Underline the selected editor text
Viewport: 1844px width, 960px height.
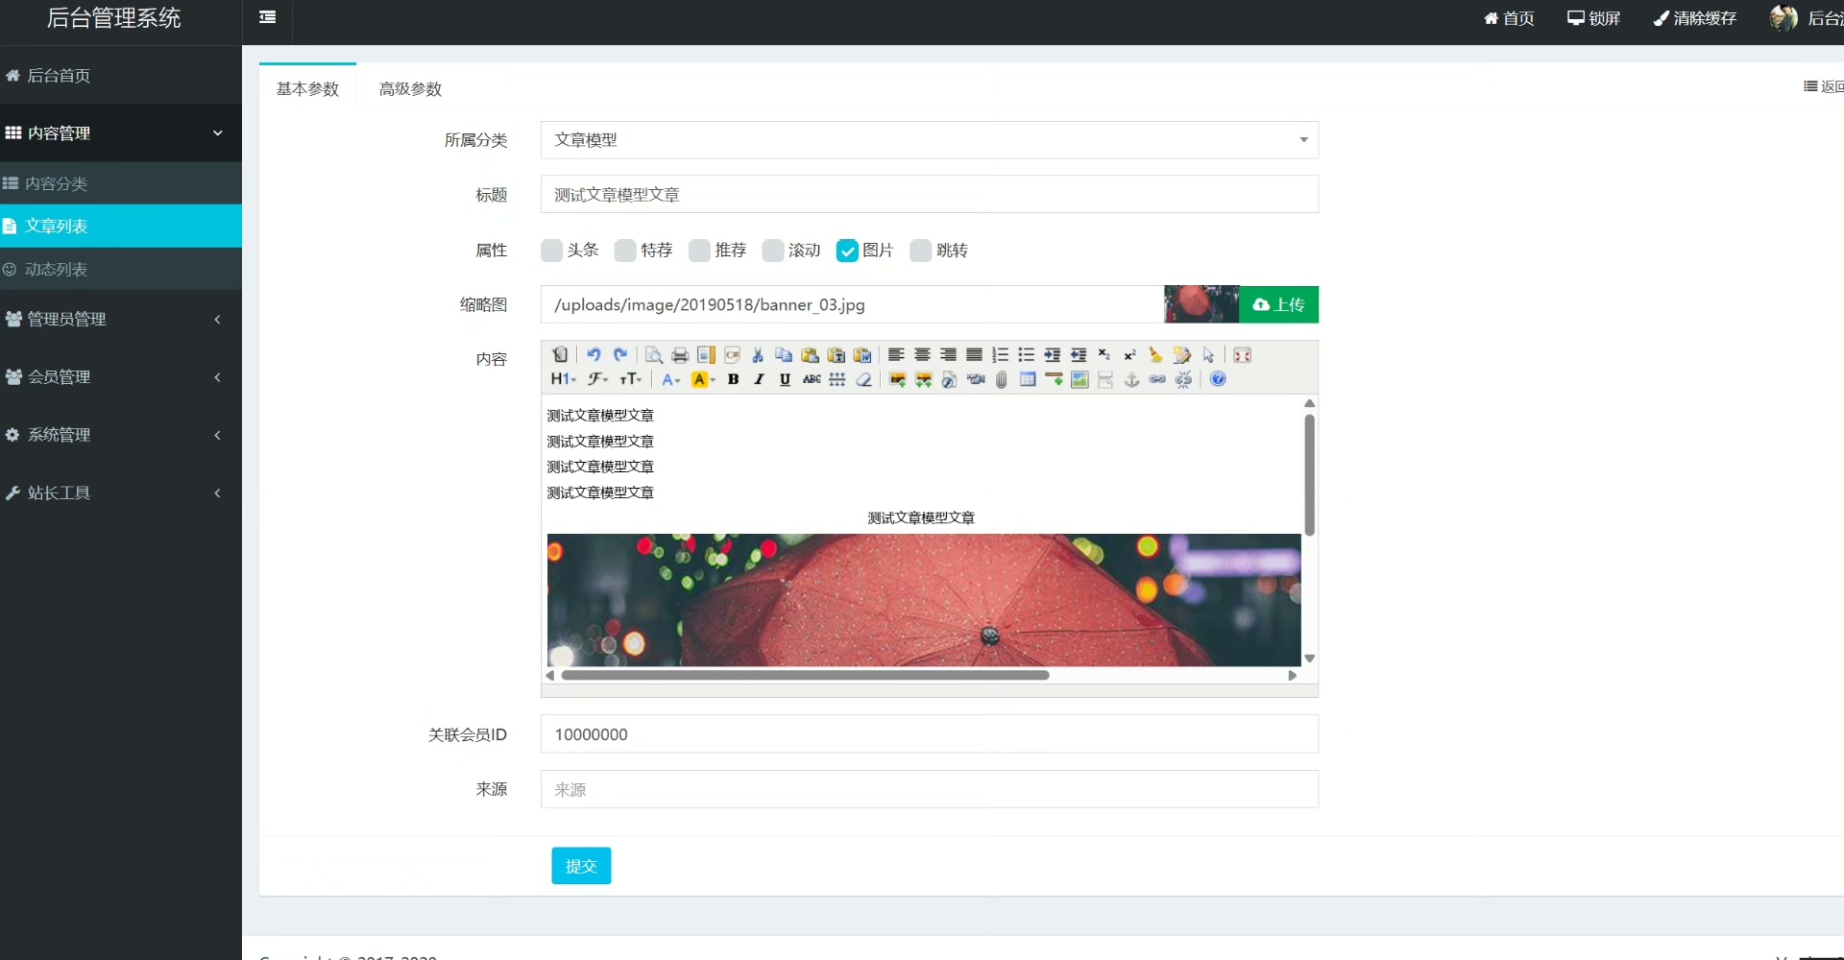[x=785, y=379]
